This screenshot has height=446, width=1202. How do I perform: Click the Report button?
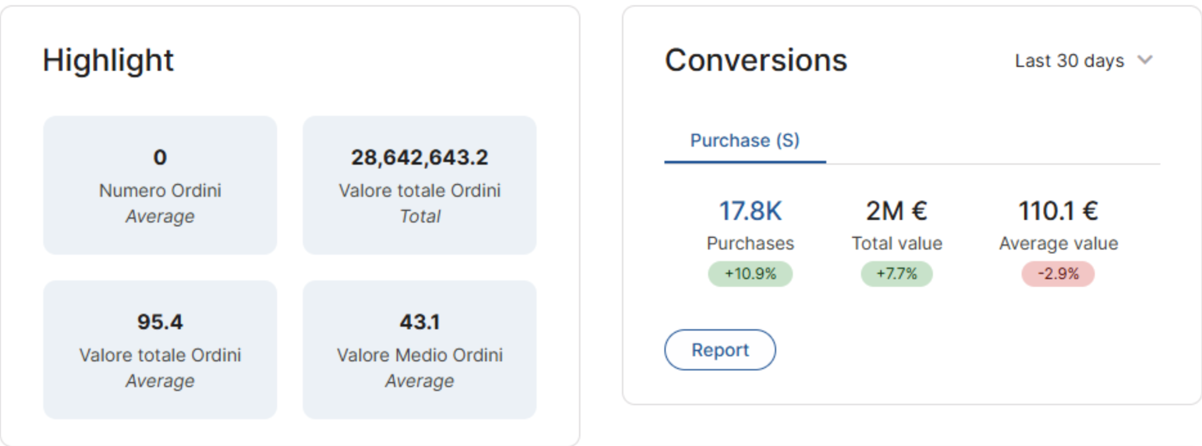click(720, 350)
